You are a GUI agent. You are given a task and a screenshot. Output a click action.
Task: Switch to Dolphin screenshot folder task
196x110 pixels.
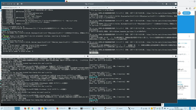[x=50, y=108]
